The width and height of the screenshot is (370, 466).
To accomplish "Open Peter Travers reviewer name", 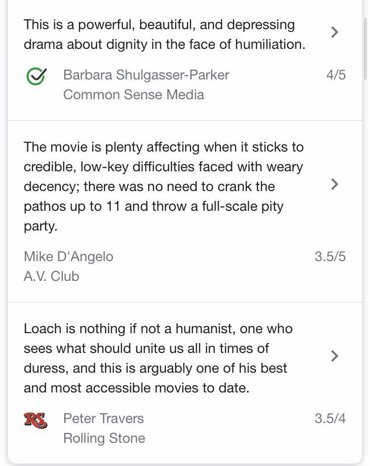I will pos(104,418).
